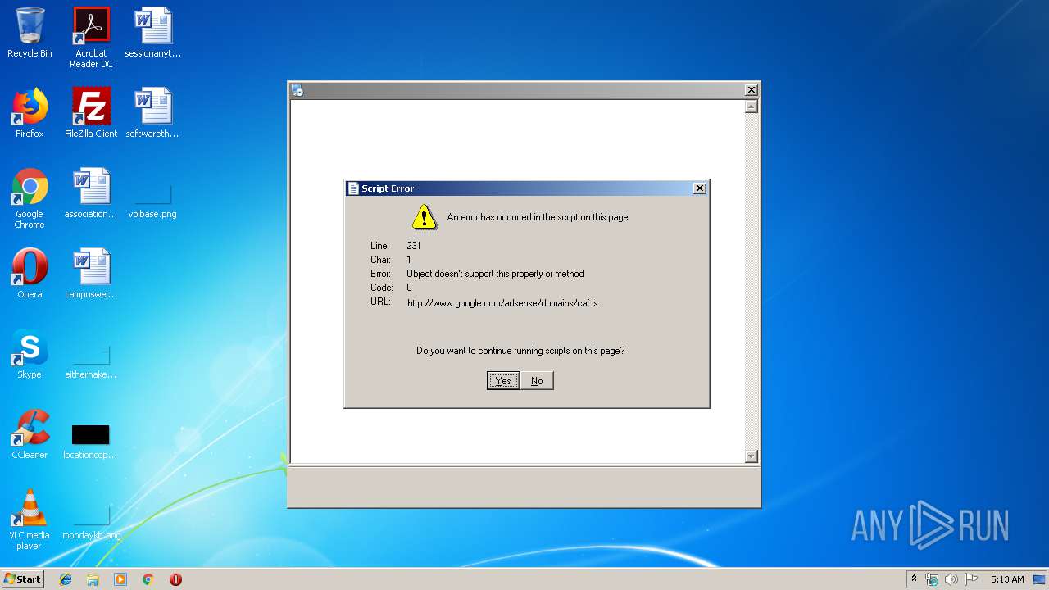1049x590 pixels.
Task: Launch Acrobat Reader DC shortcut
Action: (91, 37)
